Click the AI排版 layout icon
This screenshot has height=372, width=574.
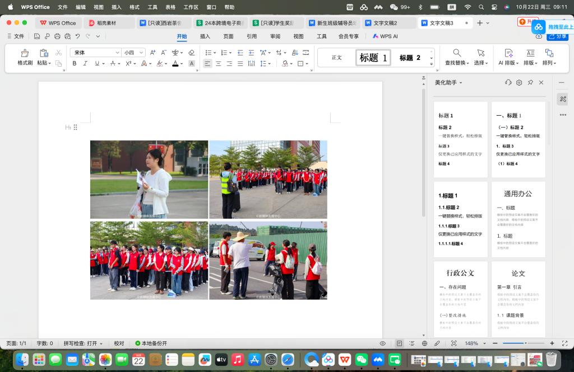[x=508, y=53]
